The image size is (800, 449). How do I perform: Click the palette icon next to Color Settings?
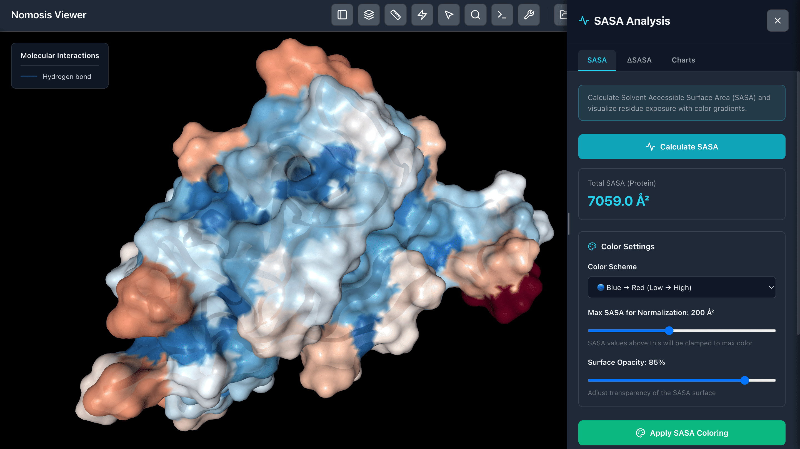tap(593, 246)
